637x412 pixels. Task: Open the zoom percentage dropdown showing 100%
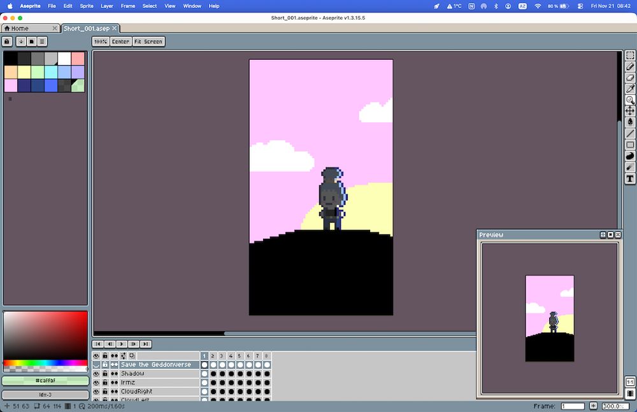tap(100, 41)
